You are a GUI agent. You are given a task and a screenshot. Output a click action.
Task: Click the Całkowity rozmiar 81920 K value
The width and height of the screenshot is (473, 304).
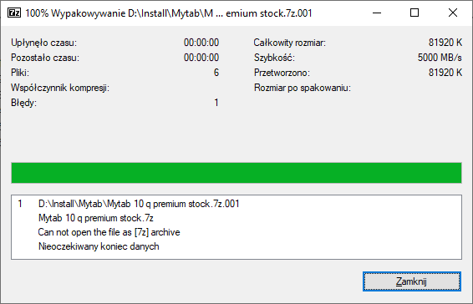(x=445, y=43)
